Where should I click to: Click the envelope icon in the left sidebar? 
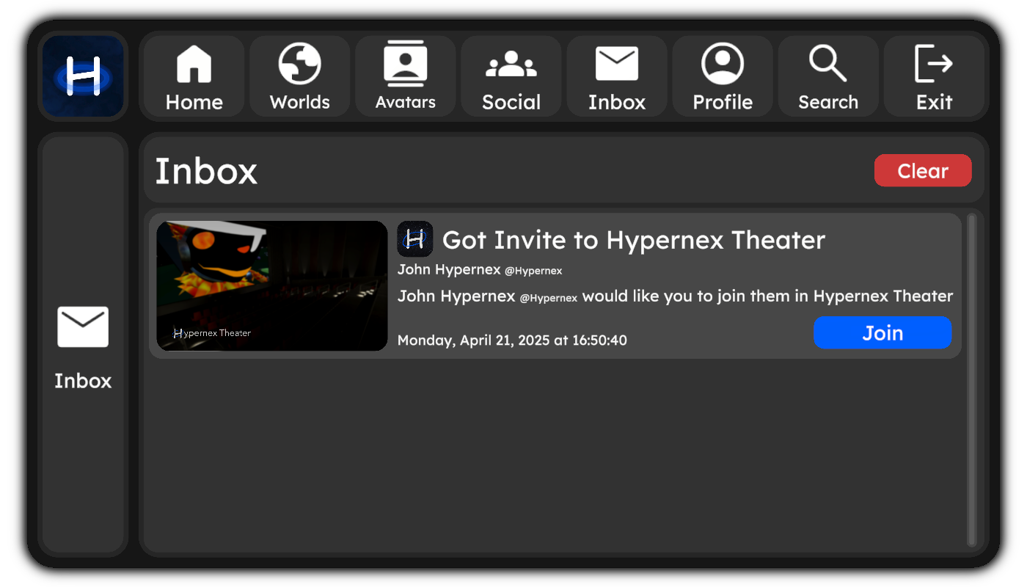(x=83, y=327)
